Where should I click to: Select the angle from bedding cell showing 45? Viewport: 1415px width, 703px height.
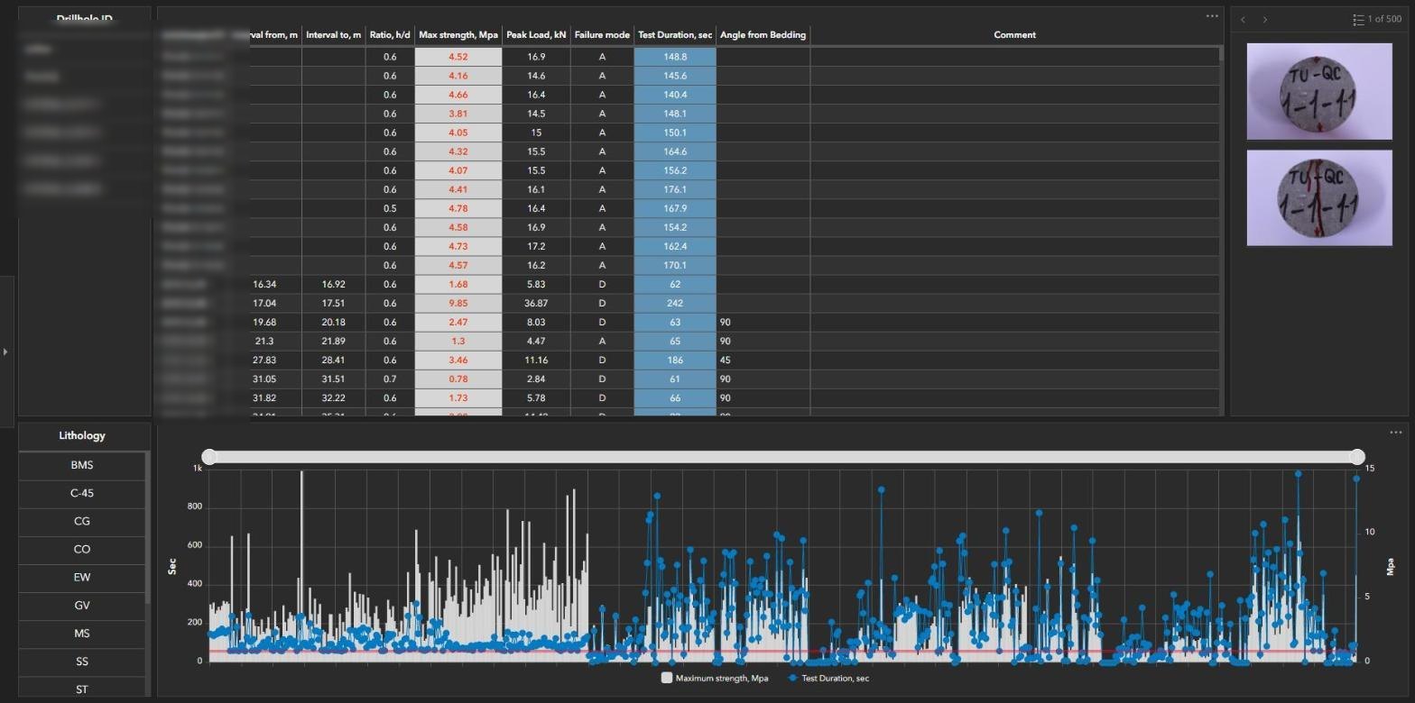(x=763, y=360)
